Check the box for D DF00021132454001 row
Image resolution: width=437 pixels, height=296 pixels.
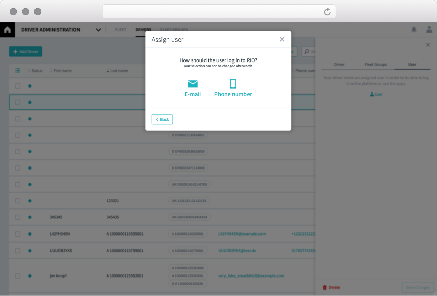(18, 135)
